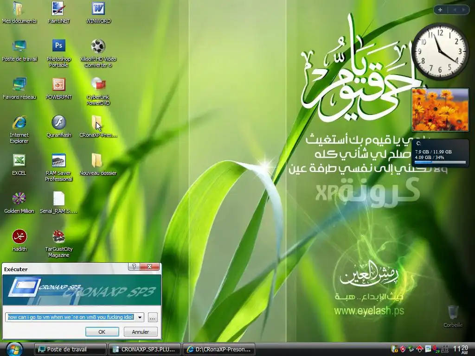Viewport: 475px width, 356px height.
Task: Switch to Poste de travail taskbar window
Action: click(71, 350)
